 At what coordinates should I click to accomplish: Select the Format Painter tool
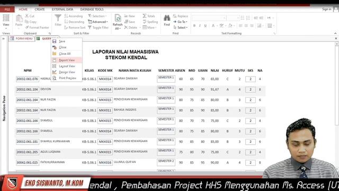click(37, 28)
